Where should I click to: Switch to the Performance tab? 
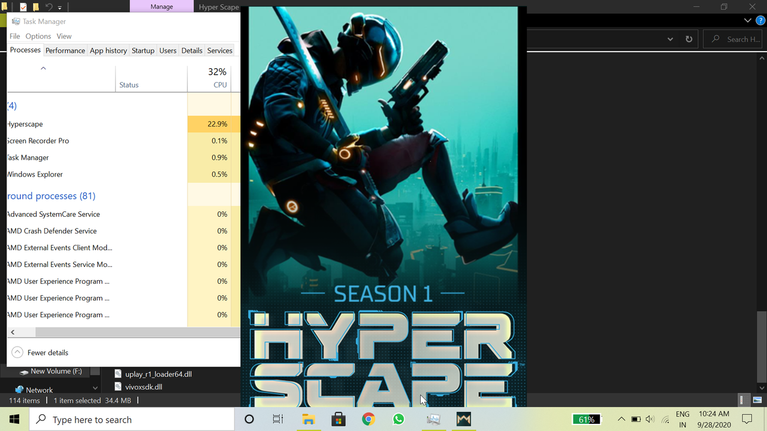[x=65, y=51]
